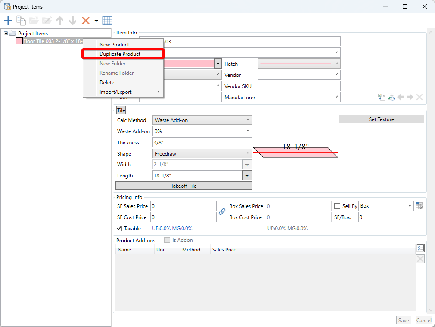This screenshot has height=327, width=435.
Task: Click the add-ons checklist icon
Action: (x=420, y=248)
